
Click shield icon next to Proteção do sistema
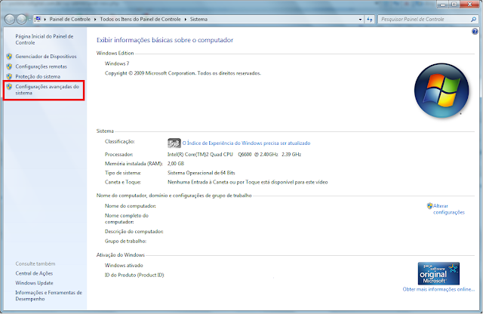(9, 76)
